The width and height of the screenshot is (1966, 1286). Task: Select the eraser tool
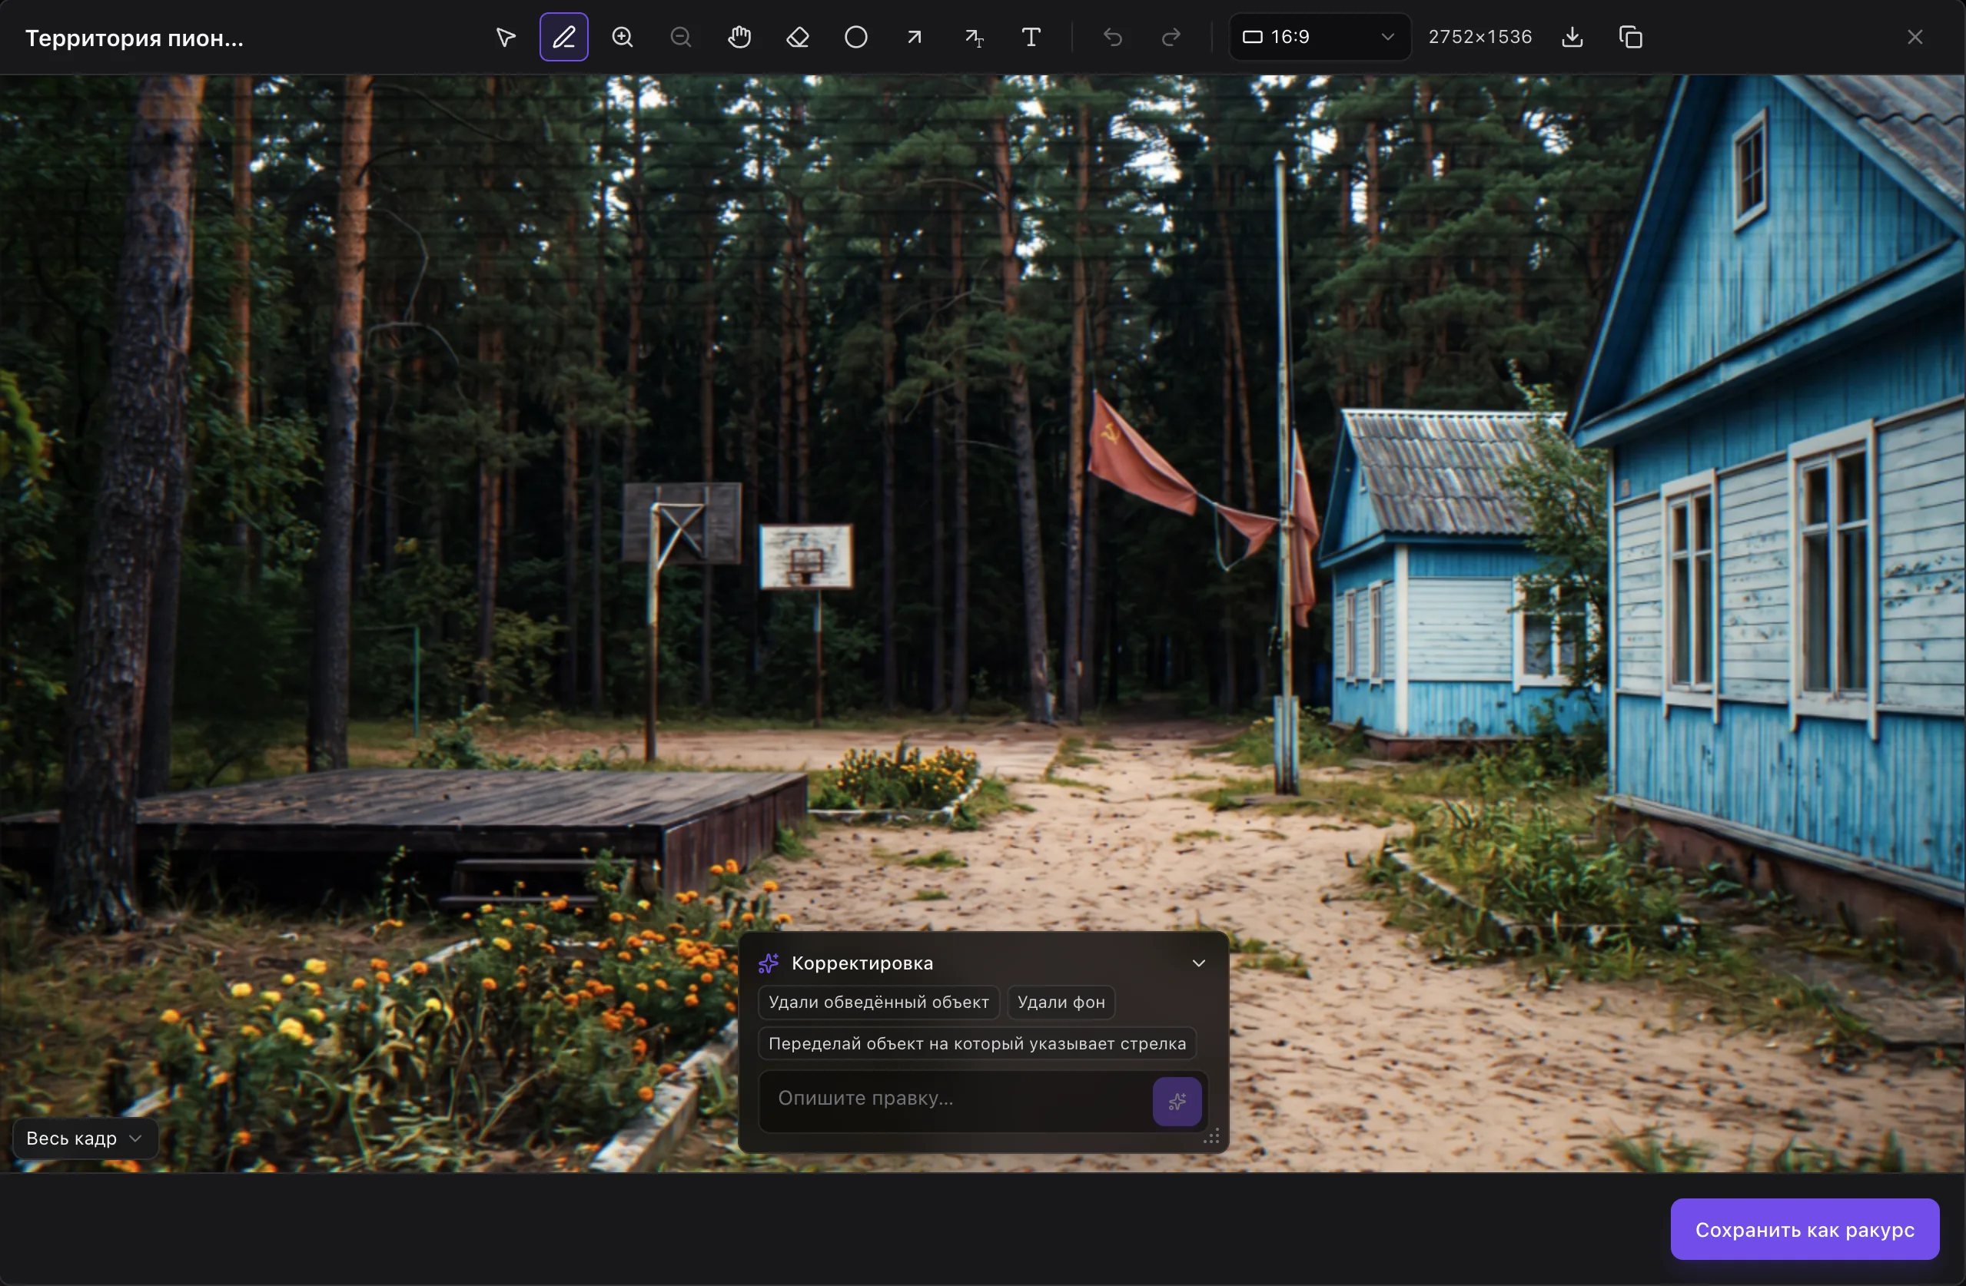[798, 37]
